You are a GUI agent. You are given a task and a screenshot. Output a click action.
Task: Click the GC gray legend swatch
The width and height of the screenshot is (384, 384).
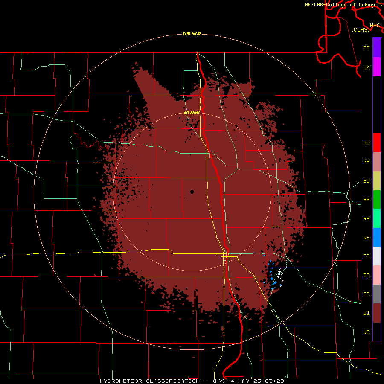click(x=377, y=294)
